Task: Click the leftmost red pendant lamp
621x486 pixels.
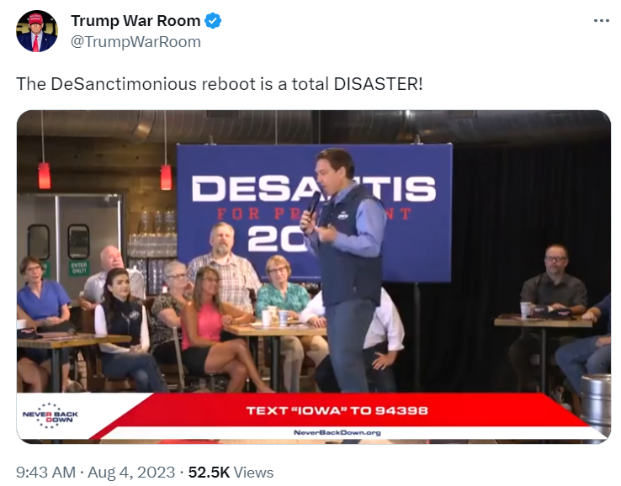Action: (45, 176)
